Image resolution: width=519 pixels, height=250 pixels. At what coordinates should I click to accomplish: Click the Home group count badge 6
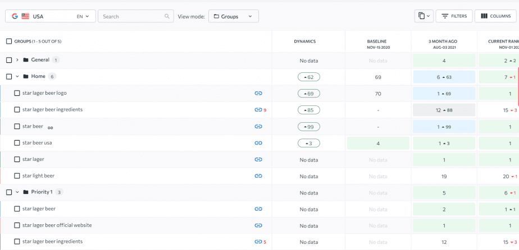point(52,77)
